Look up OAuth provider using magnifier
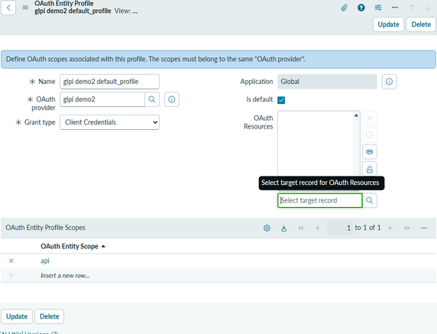 point(152,99)
